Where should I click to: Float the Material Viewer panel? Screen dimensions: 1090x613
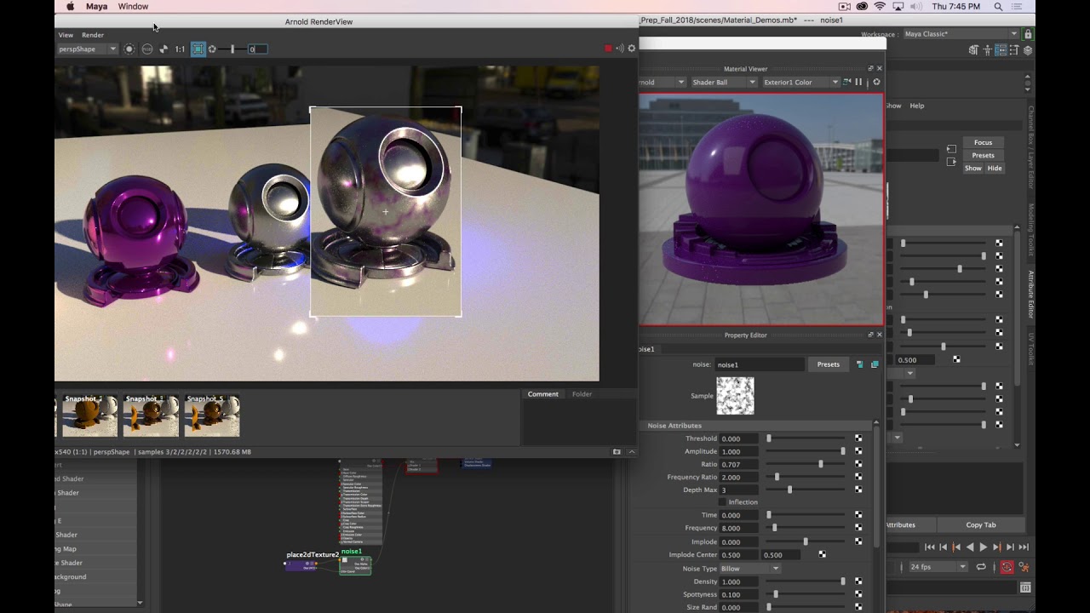(x=870, y=68)
